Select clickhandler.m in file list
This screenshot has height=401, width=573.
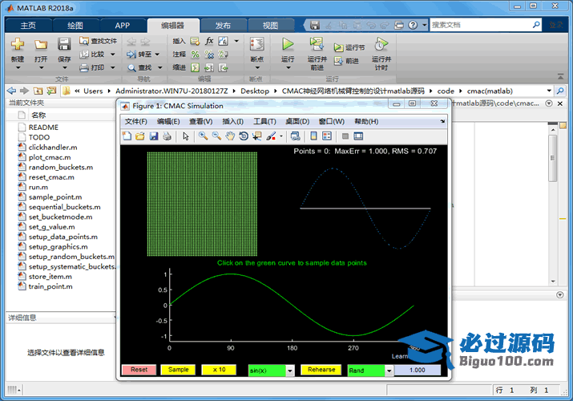pyautogui.click(x=53, y=147)
